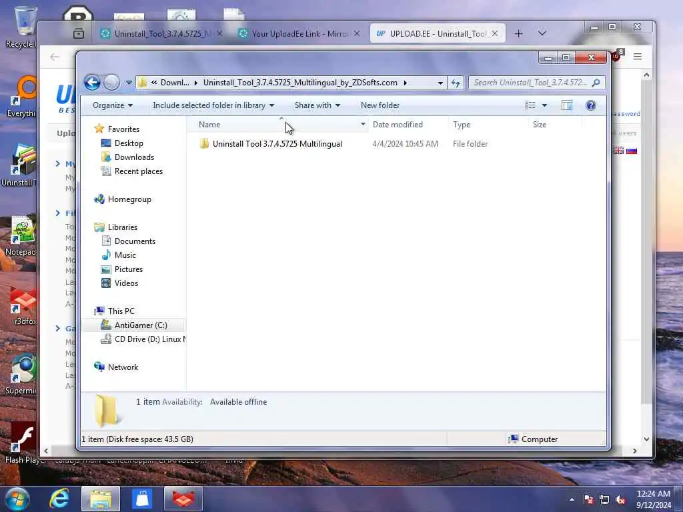Click the search magnifier icon
This screenshot has width=683, height=512.
point(596,82)
